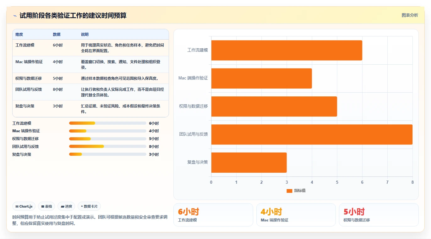Click the 权限与数据迁移 progress bar
The width and height of the screenshot is (431, 239).
pos(108,139)
